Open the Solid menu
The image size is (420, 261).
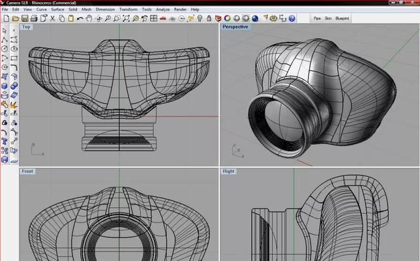pyautogui.click(x=73, y=9)
